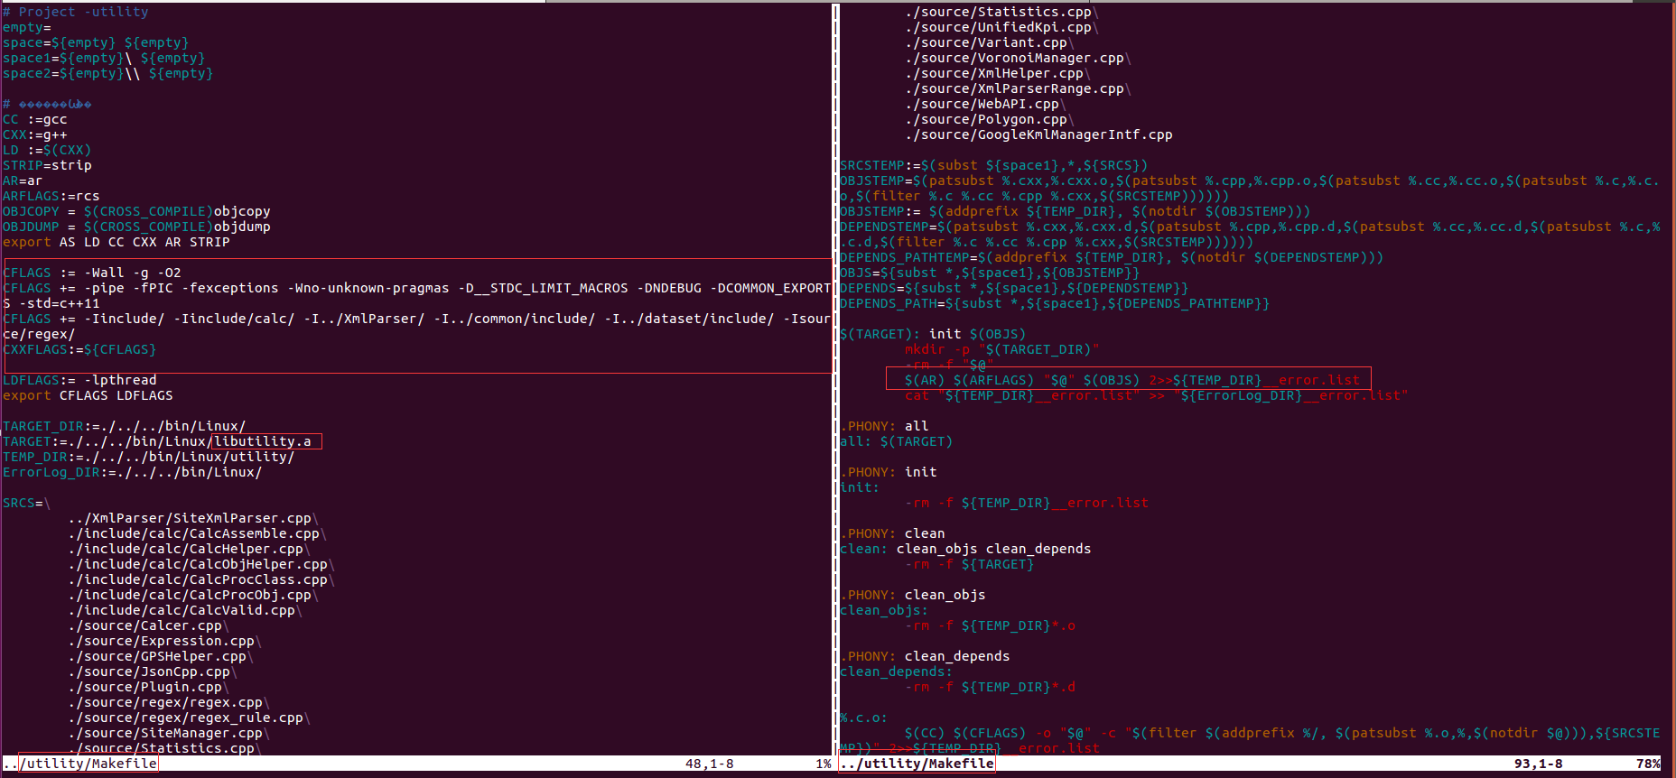Click the OBJSTEMP:= $(addprefix ...) line

pyautogui.click(x=1075, y=211)
